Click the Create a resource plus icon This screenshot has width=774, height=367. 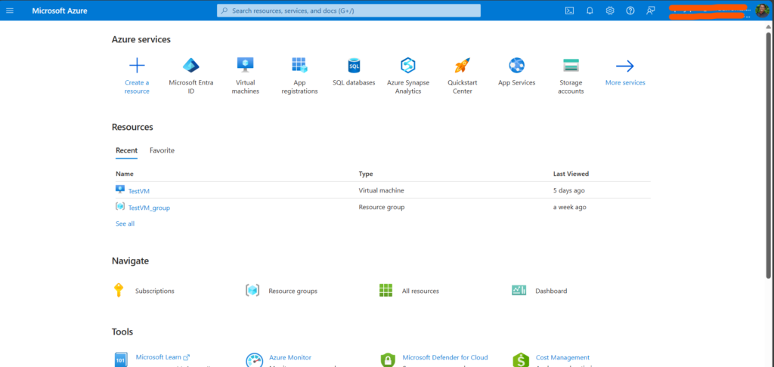pos(137,65)
